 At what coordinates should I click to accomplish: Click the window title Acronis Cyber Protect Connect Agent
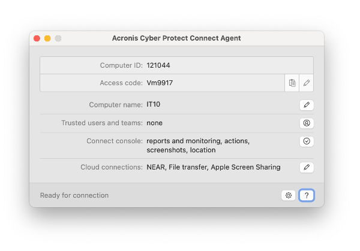(x=176, y=38)
